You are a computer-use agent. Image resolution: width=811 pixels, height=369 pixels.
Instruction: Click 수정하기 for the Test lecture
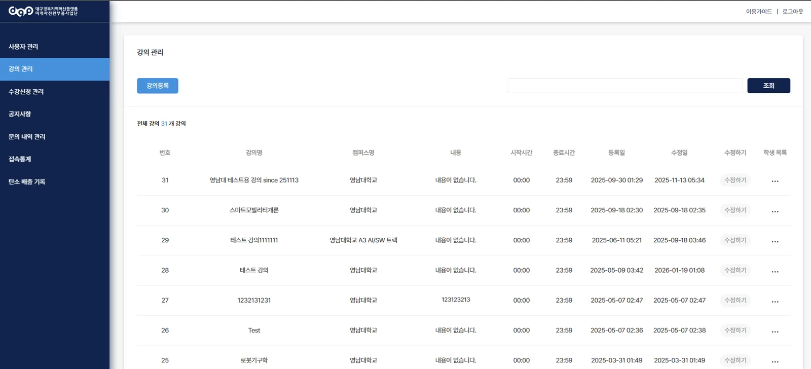coord(735,330)
